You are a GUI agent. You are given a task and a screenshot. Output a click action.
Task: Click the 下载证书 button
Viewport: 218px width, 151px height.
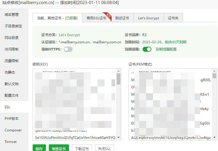(82, 148)
